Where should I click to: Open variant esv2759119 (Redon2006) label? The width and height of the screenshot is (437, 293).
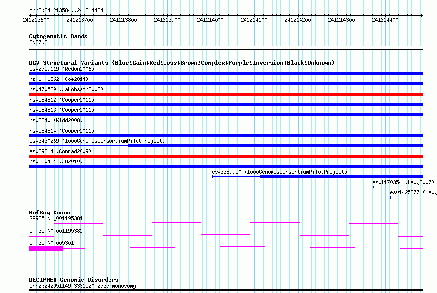coord(62,69)
